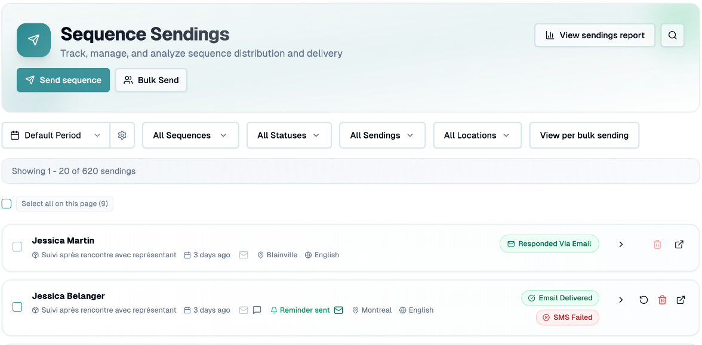Viewport: 702px width, 345px height.
Task: Check Jessica Martin's row checkbox
Action: [17, 247]
